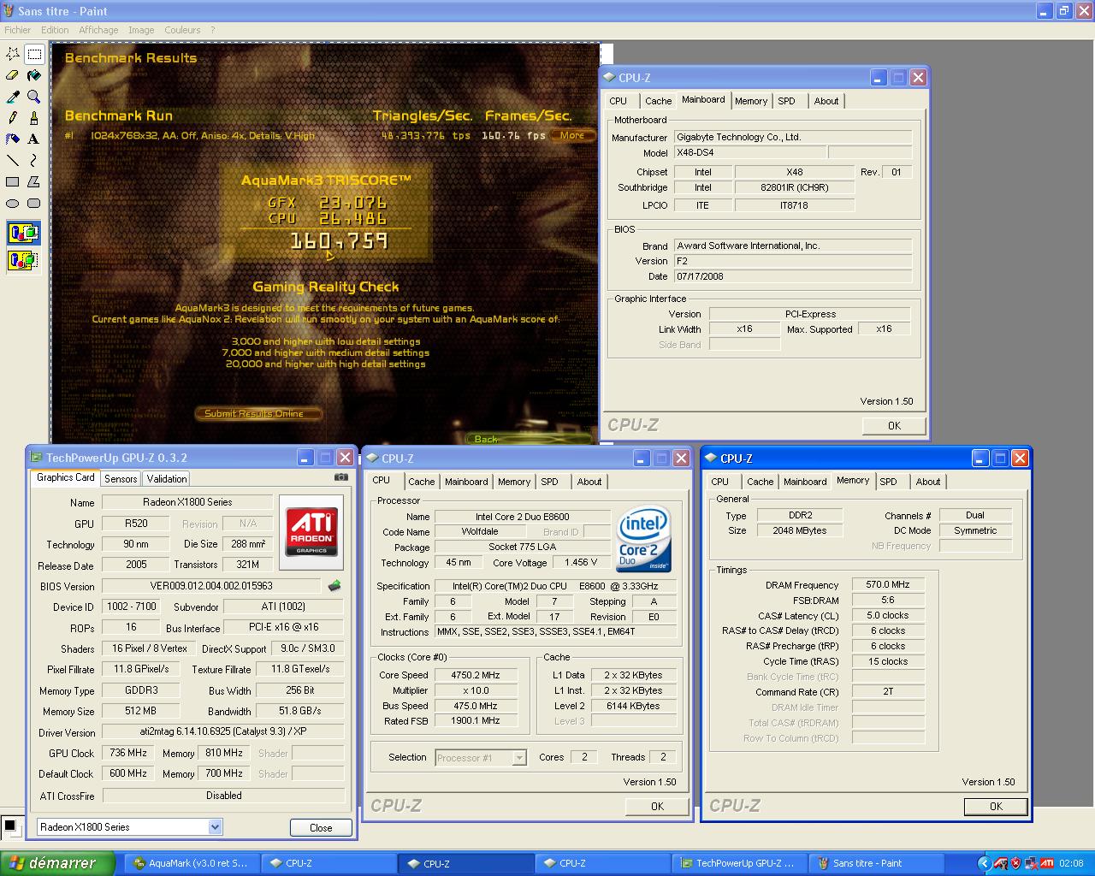Select the Line tool in Paint
1095x876 pixels.
pos(13,160)
